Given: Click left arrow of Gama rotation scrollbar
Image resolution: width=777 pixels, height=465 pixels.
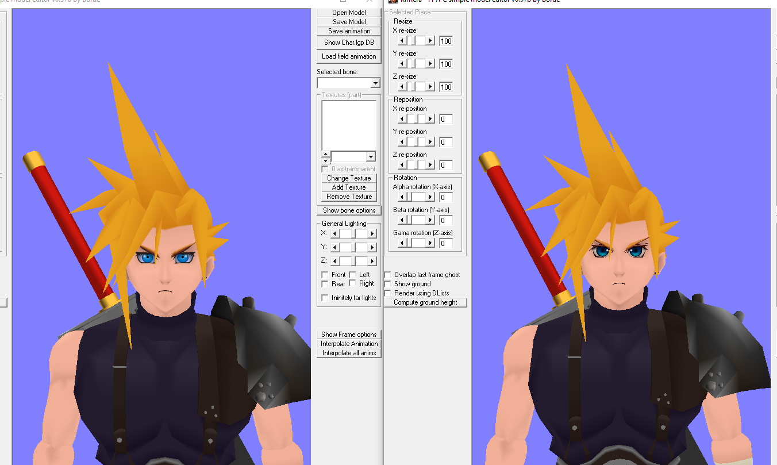Looking at the screenshot, I should 402,243.
